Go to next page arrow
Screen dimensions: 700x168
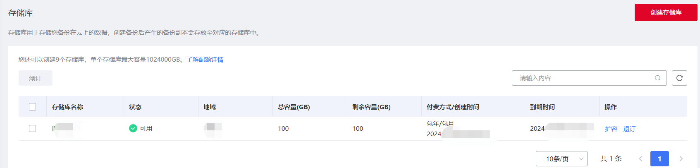coord(681,159)
